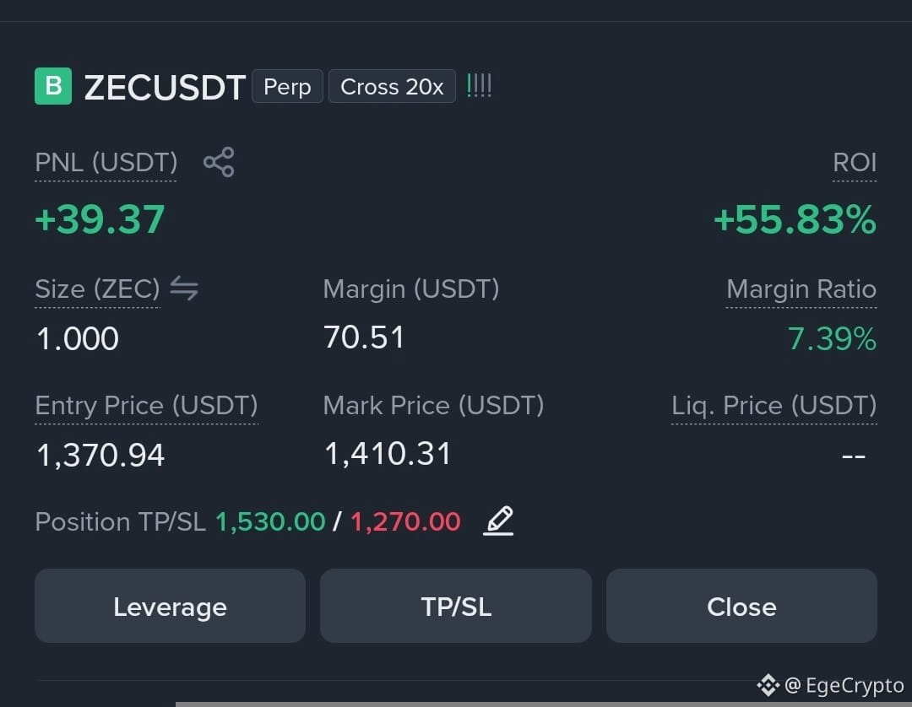The width and height of the screenshot is (912, 707).
Task: Show Margin Ratio label explanation
Action: [x=801, y=289]
